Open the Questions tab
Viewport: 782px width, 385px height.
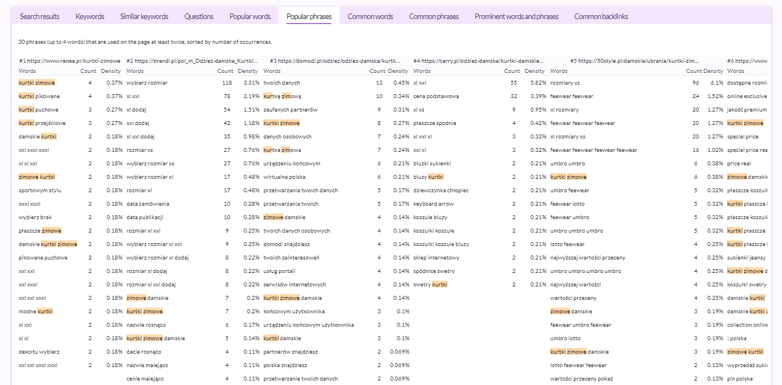click(x=199, y=16)
